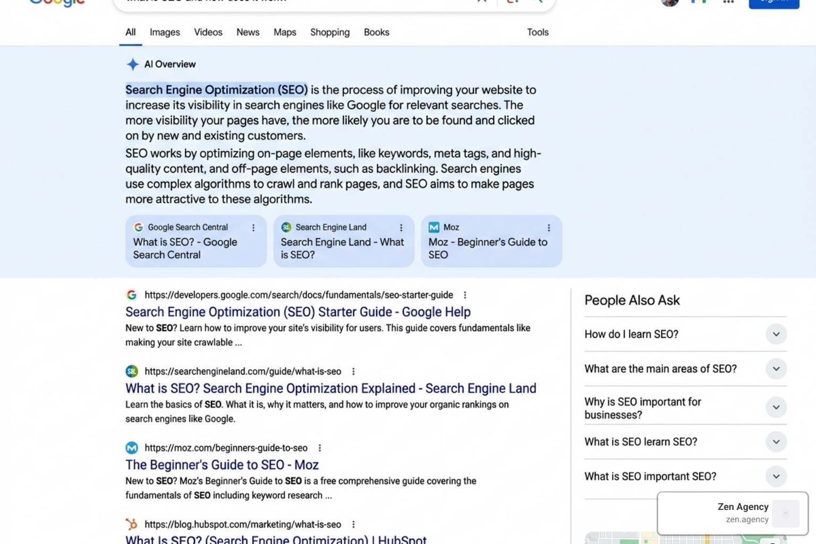Click Search Engine Land favicon beside searchengineland.com URL
This screenshot has height=544, width=816.
pyautogui.click(x=132, y=371)
